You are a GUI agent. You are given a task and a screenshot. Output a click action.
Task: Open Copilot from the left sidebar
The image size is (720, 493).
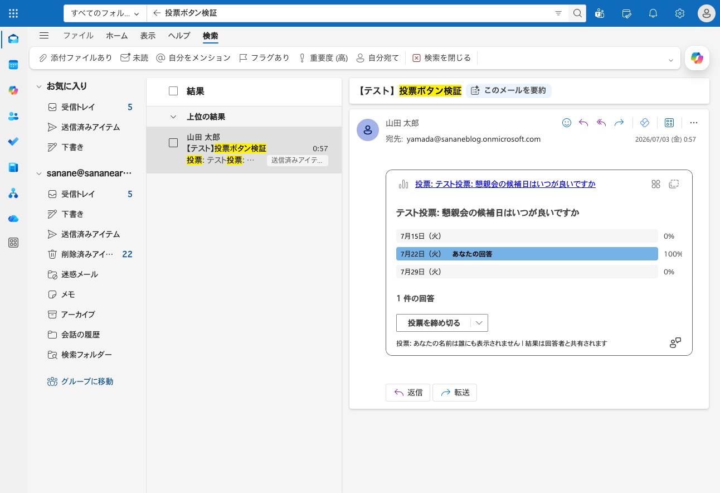click(x=13, y=90)
